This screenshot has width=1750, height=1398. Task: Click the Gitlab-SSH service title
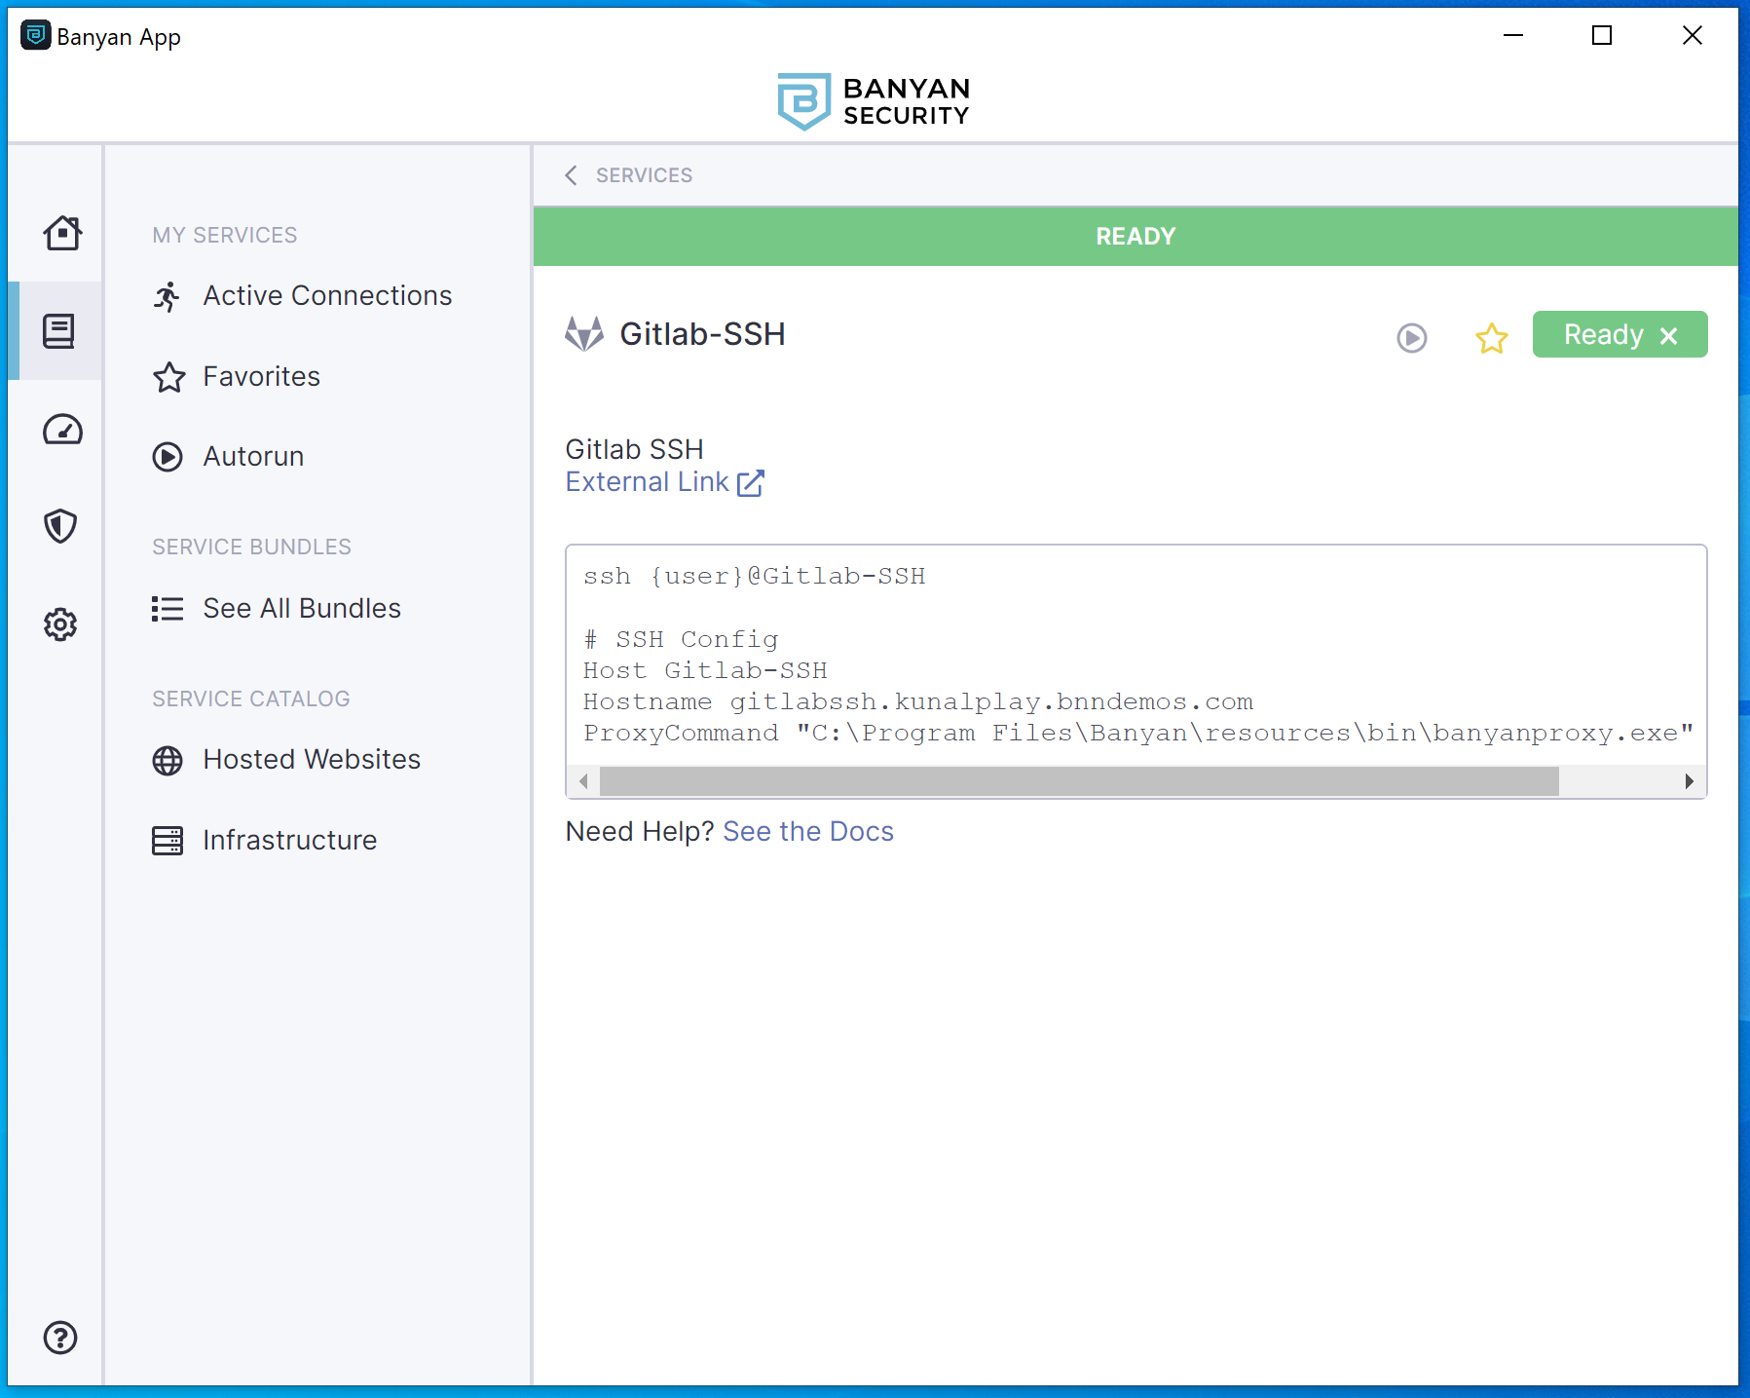click(702, 334)
